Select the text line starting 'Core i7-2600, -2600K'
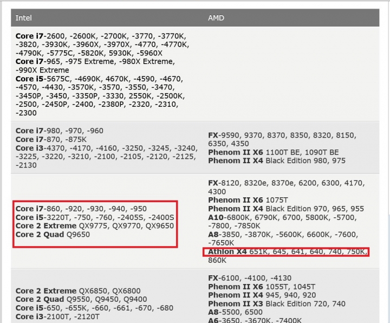The height and width of the screenshot is (323, 390). tap(101, 36)
